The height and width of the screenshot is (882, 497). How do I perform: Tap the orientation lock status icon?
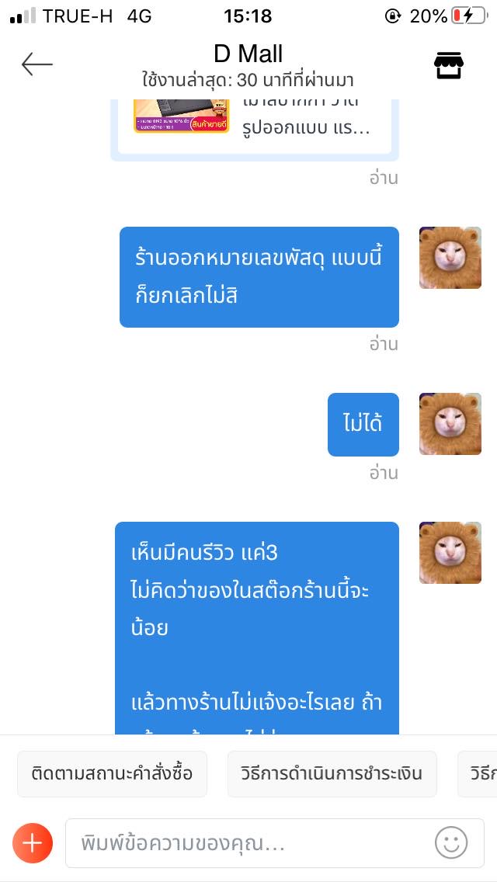tap(392, 16)
